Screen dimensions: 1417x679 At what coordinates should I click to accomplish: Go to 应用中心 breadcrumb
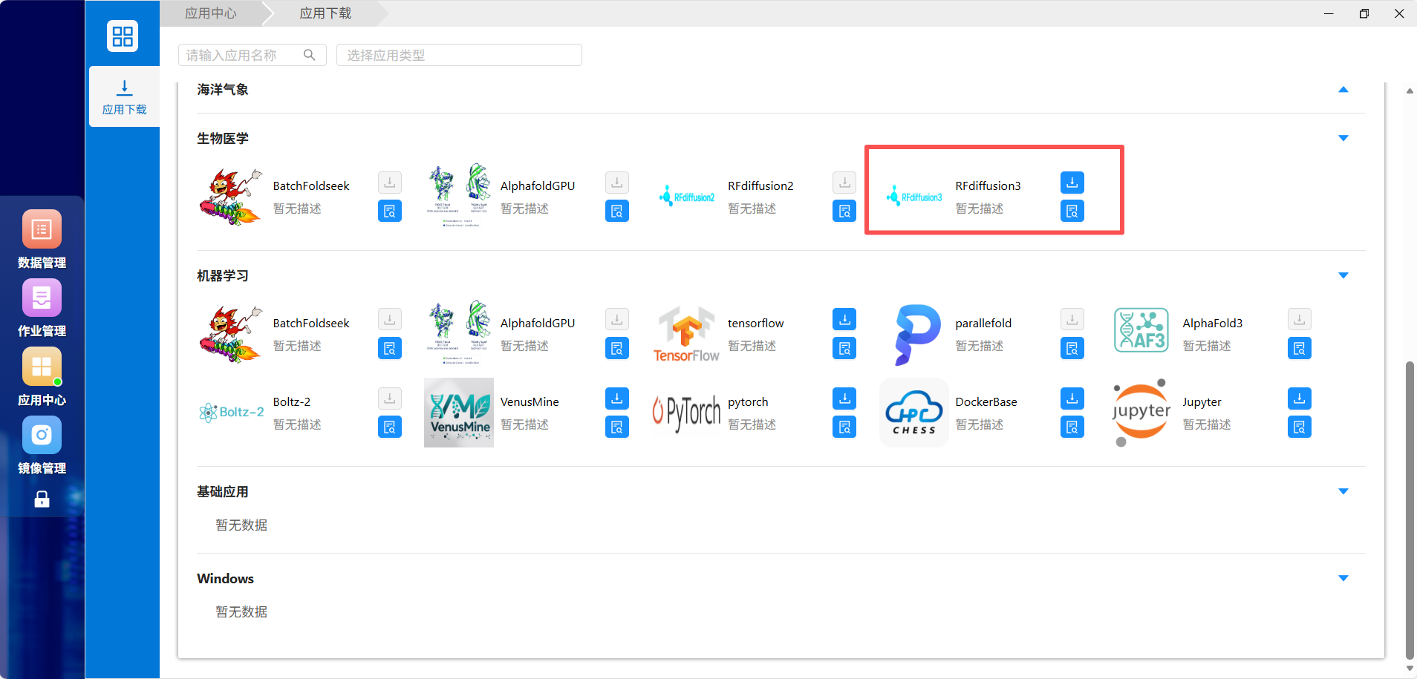(x=211, y=13)
